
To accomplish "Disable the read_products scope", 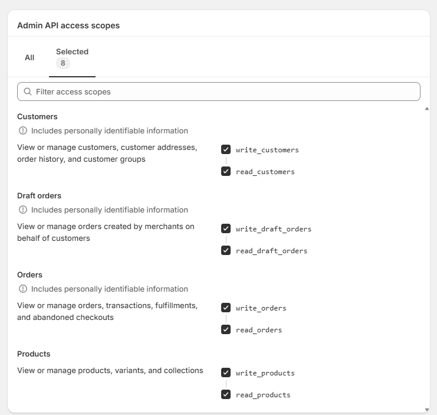I will pos(226,394).
